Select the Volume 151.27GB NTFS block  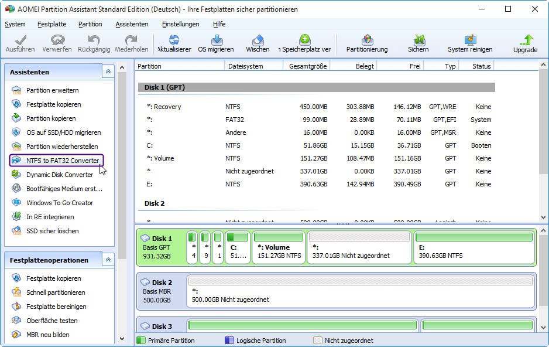pyautogui.click(x=279, y=247)
